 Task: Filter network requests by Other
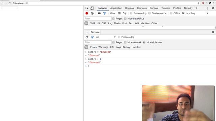(154, 23)
